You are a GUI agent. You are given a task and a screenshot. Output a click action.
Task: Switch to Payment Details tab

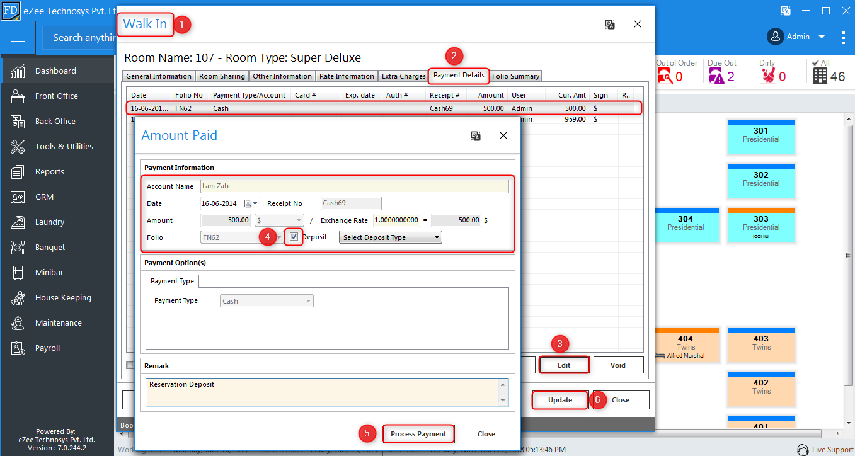(x=459, y=75)
